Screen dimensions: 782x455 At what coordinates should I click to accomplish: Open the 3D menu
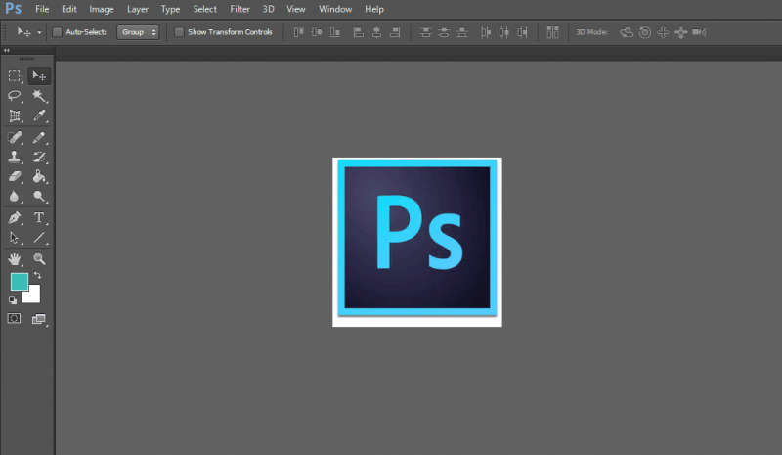click(268, 9)
